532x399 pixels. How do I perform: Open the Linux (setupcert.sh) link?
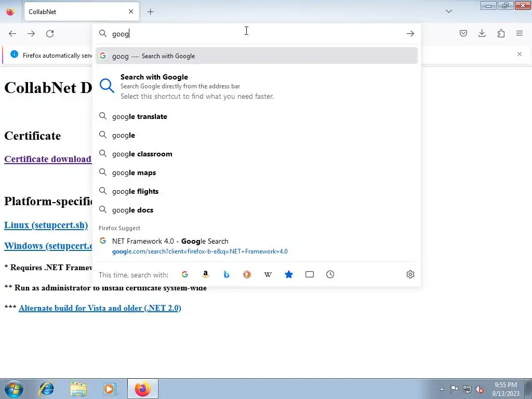[x=46, y=225]
